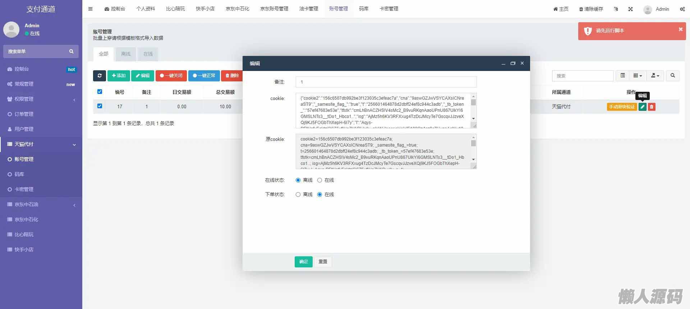Click the search magnifier button beside table tools
The image size is (690, 309).
pos(672,76)
